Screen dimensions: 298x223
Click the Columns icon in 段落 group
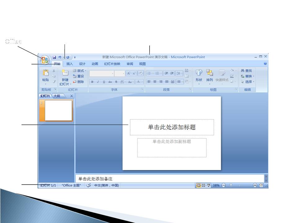(179, 82)
